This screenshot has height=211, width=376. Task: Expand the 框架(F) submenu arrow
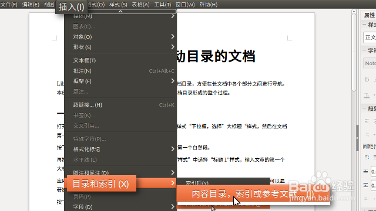click(173, 81)
